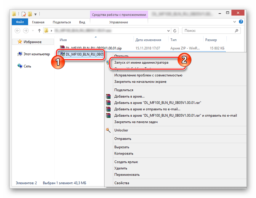Click the search magnifier icon
The height and width of the screenshot is (198, 256).
(236, 31)
